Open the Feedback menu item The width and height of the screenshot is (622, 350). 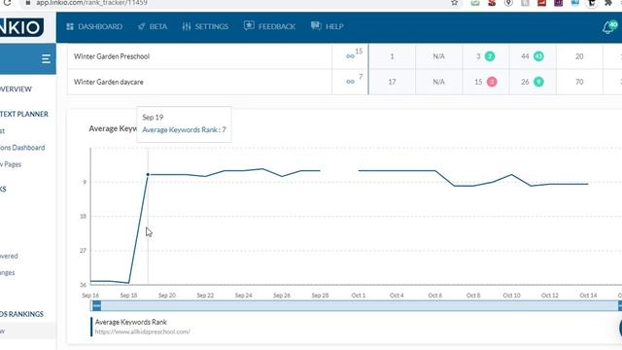pos(270,26)
